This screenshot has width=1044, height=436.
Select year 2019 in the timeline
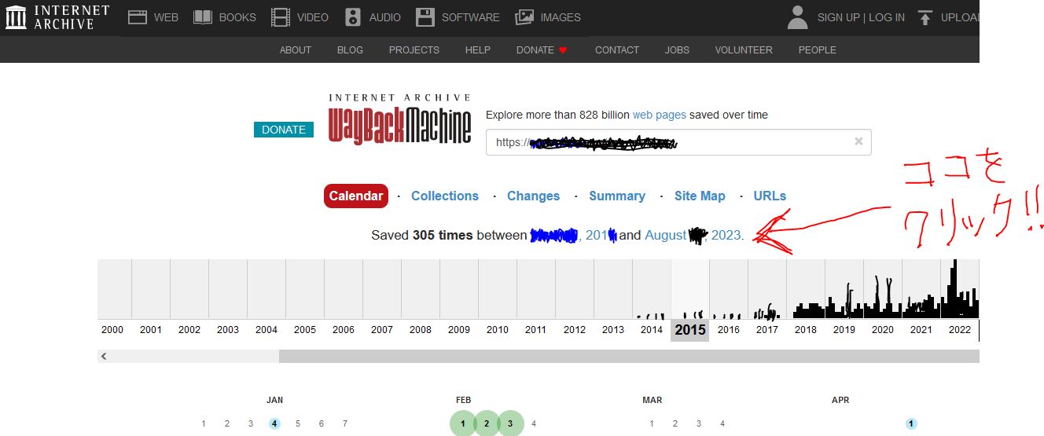coord(844,330)
